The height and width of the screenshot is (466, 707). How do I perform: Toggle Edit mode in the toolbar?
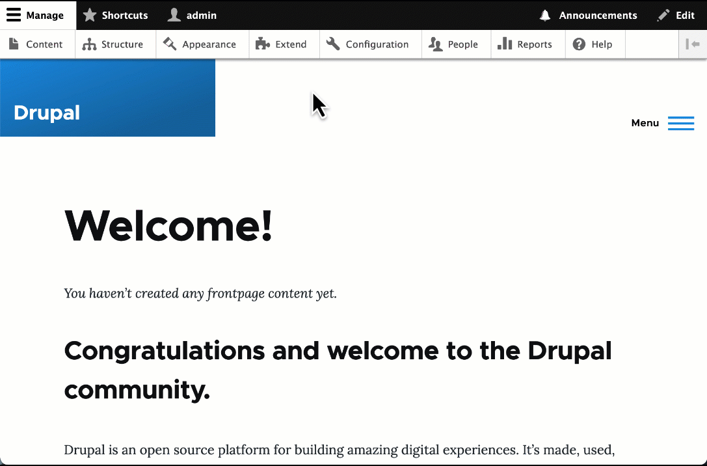(x=676, y=16)
